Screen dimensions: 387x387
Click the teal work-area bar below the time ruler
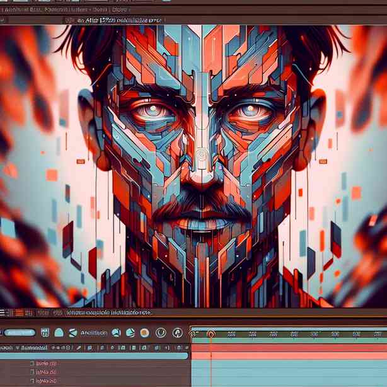click(x=289, y=340)
